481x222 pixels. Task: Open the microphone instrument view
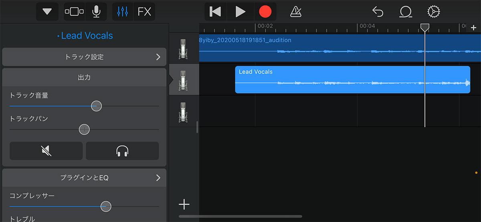click(x=96, y=12)
